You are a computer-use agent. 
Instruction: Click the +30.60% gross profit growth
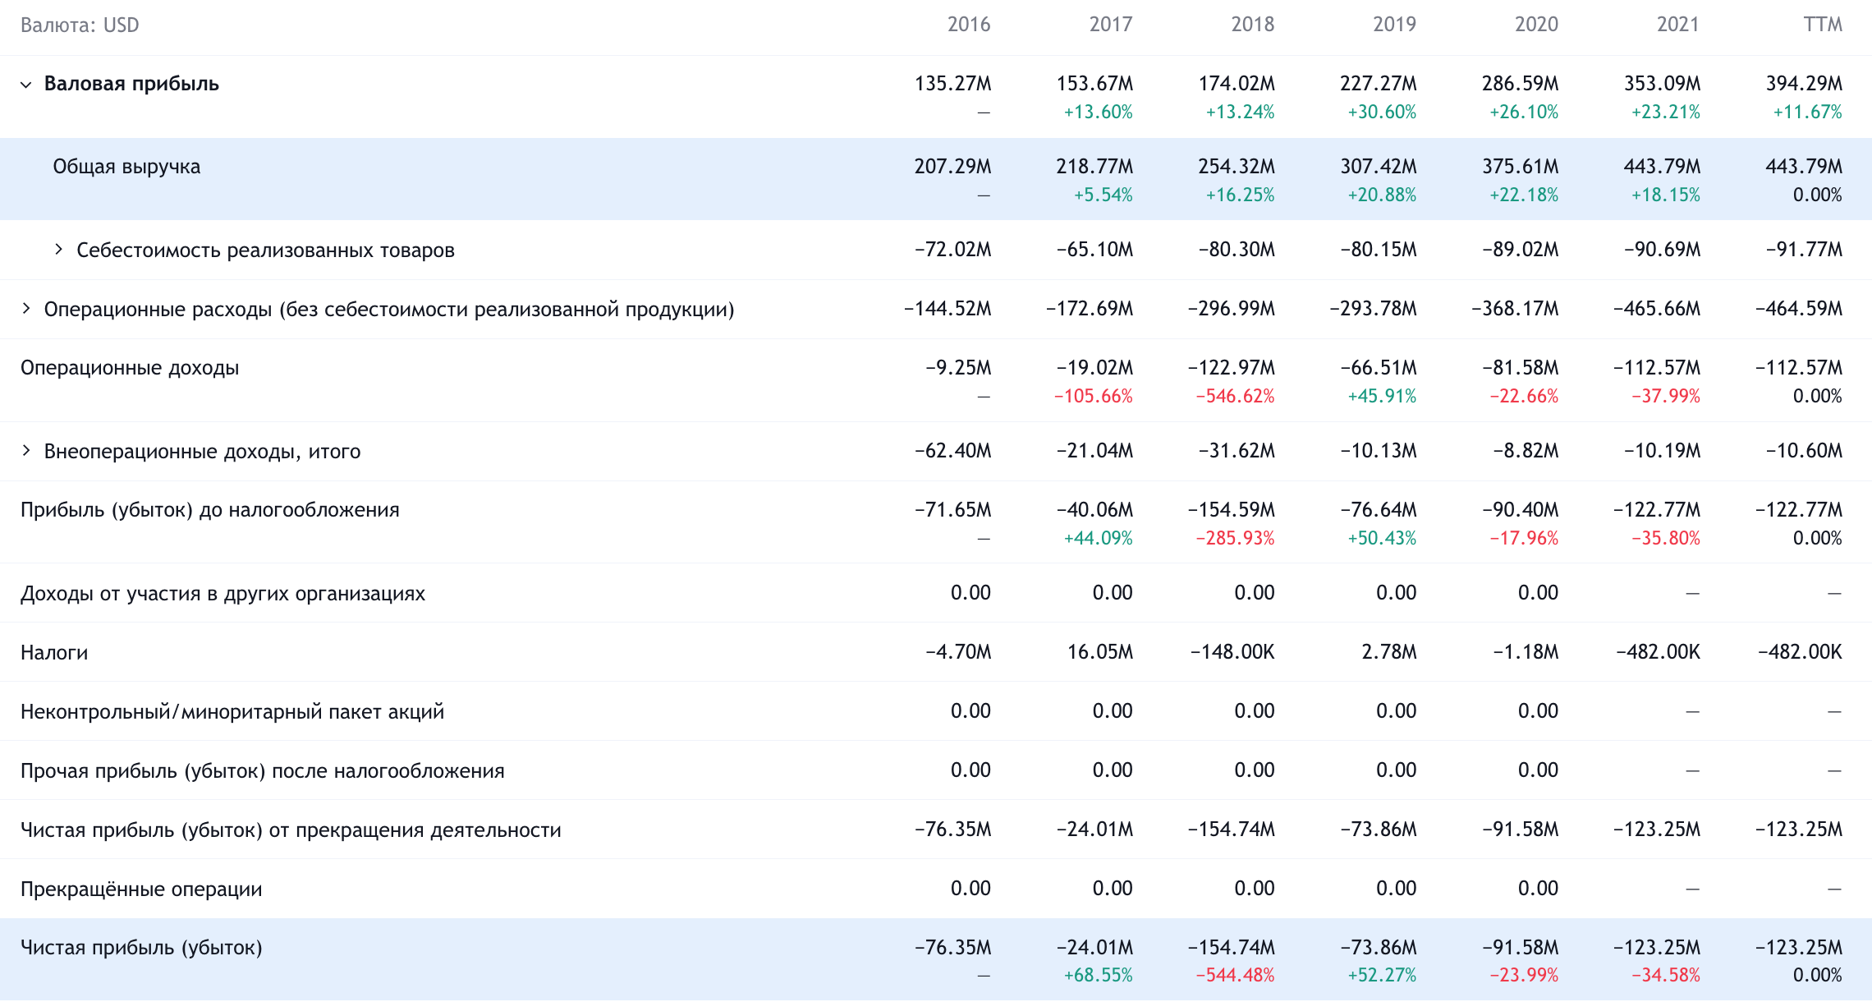1382,113
